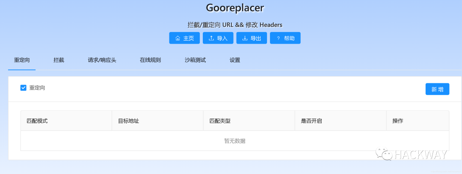The width and height of the screenshot is (462, 174).
Task: Click the 匹配模式 column header
Action: [x=66, y=121]
